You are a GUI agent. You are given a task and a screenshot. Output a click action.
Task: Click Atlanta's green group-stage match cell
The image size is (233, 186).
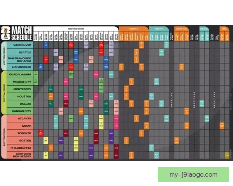pos(71,118)
